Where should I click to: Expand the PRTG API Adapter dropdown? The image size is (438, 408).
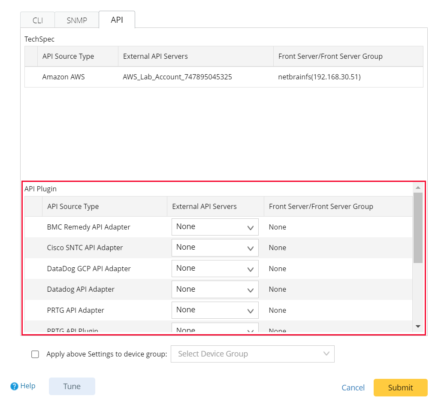pyautogui.click(x=214, y=310)
